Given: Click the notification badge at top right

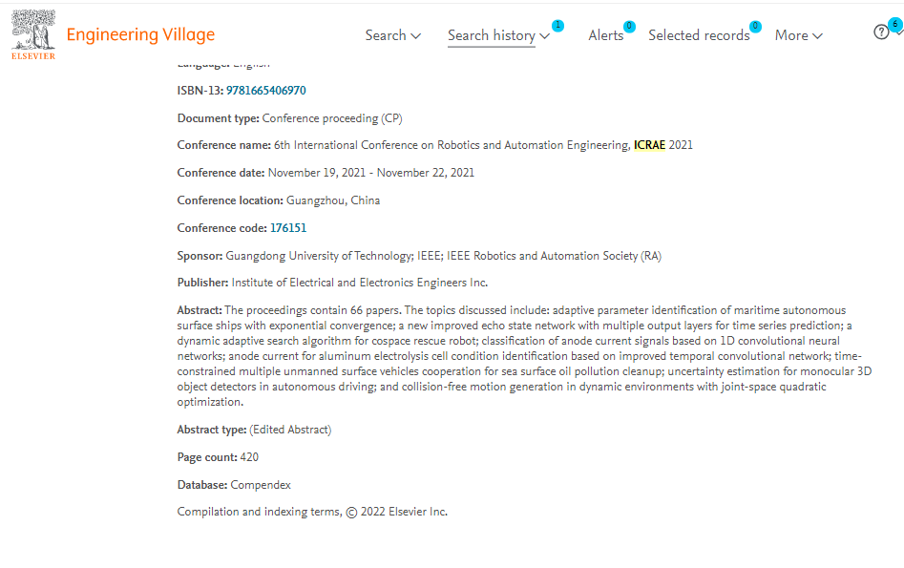Looking at the screenshot, I should (895, 25).
